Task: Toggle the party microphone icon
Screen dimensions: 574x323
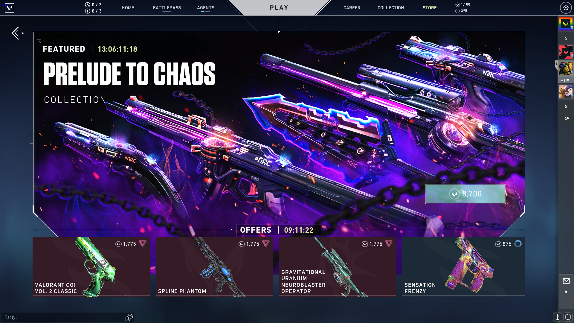Action: click(557, 317)
